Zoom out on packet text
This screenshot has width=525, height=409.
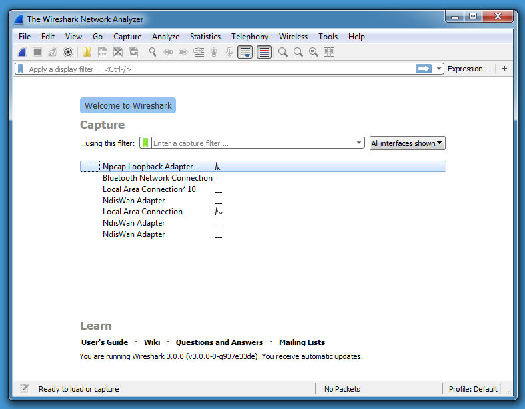[298, 52]
